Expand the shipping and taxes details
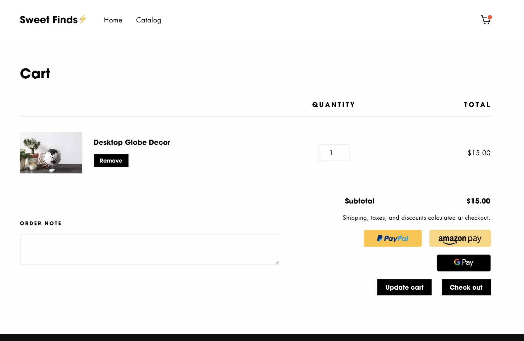The image size is (524, 341). (x=416, y=217)
